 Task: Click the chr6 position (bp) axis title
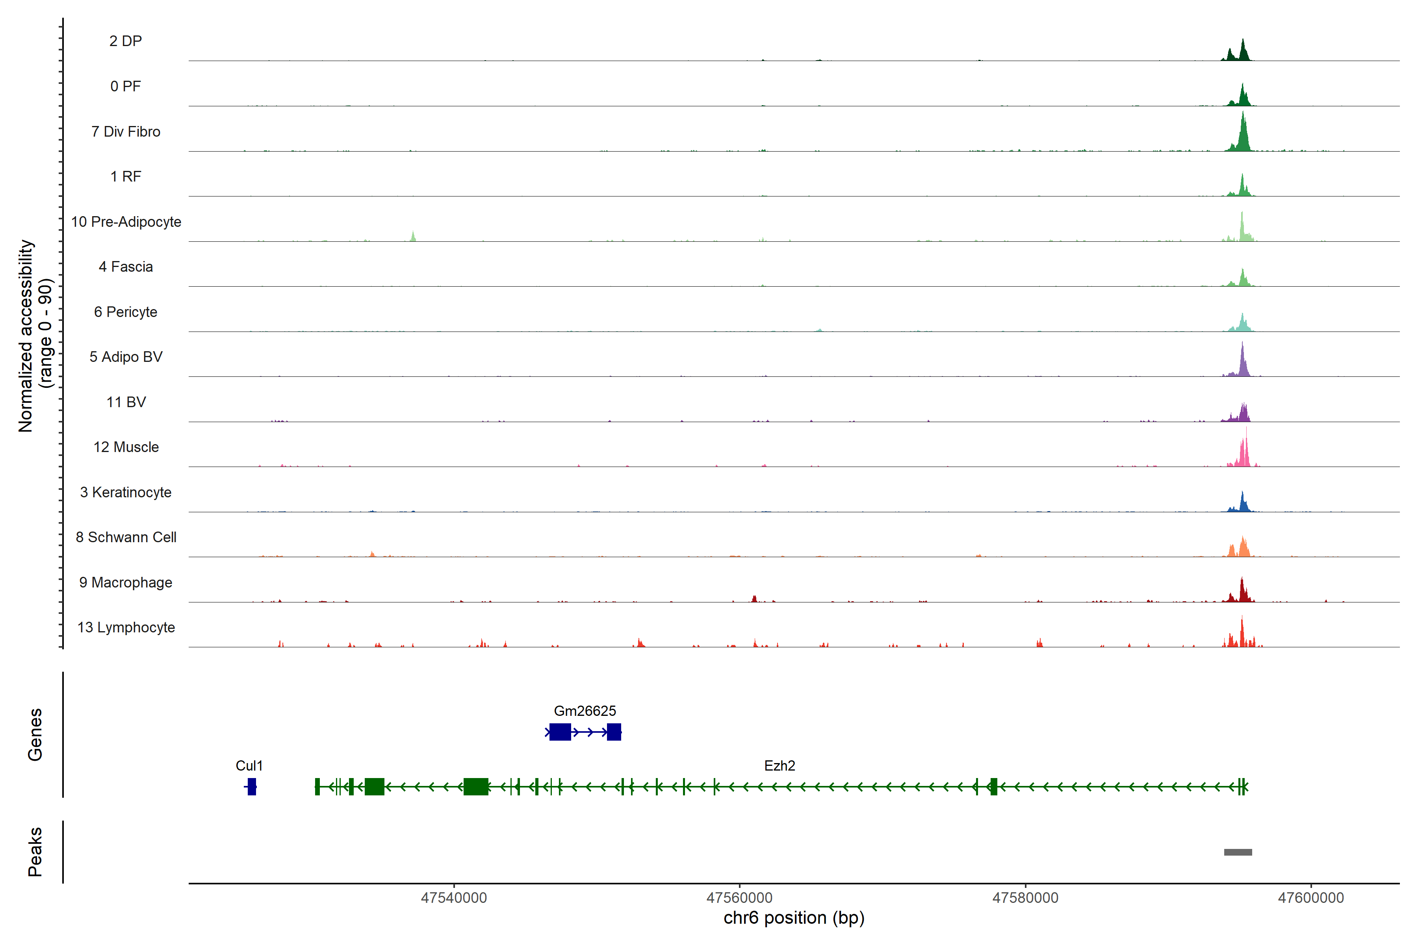point(793,918)
